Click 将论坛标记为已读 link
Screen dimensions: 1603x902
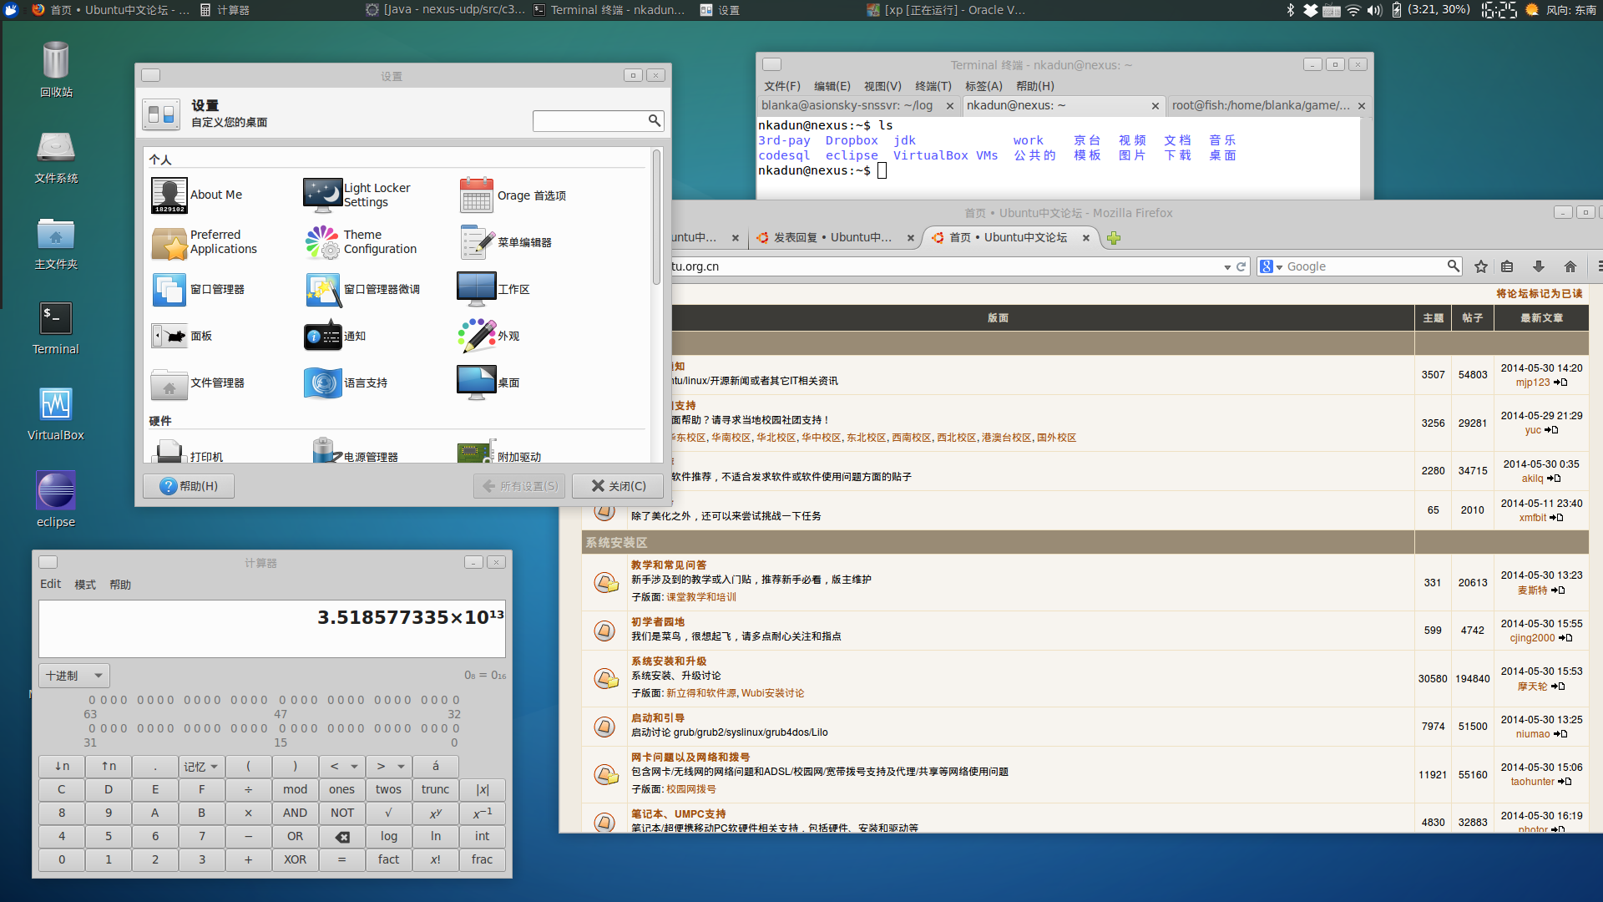point(1539,293)
